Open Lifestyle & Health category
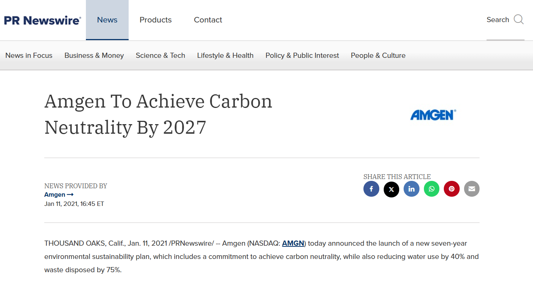This screenshot has height=284, width=533. (225, 56)
